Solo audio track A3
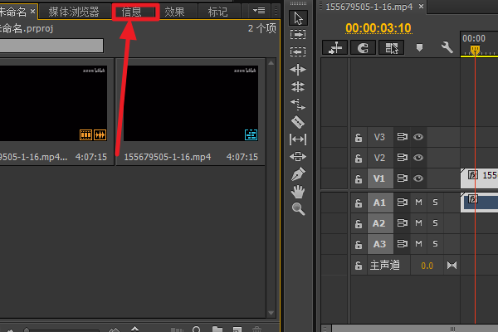498x332 pixels. click(x=435, y=244)
